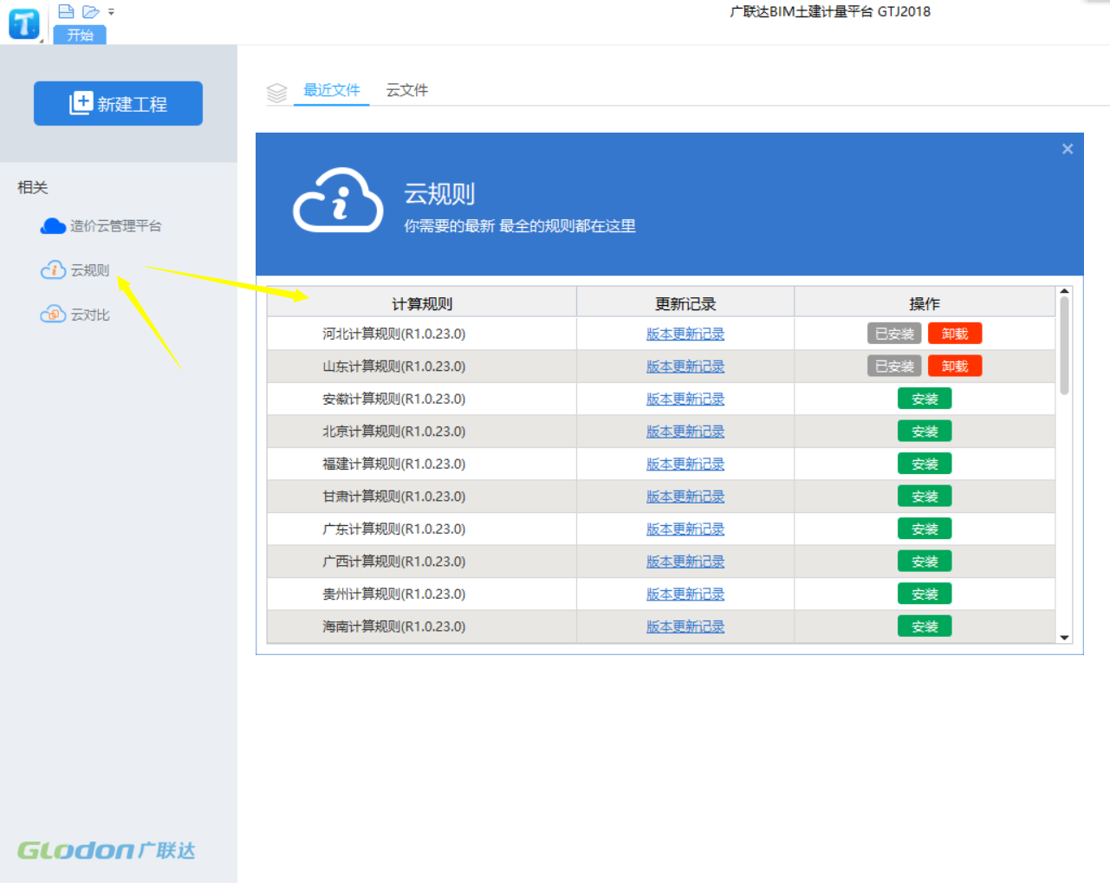1110x883 pixels.
Task: Select the 山东计算规则(R1.0.23.0) row text
Action: [x=394, y=367]
